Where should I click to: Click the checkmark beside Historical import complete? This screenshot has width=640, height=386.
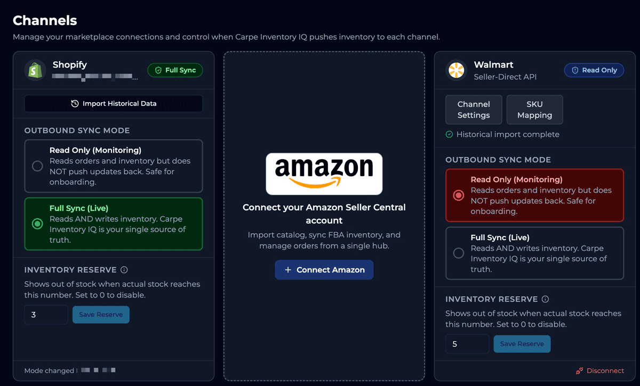coord(448,134)
